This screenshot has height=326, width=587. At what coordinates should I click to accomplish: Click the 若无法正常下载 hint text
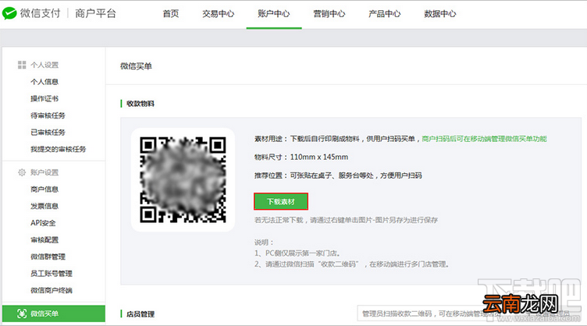(x=346, y=220)
